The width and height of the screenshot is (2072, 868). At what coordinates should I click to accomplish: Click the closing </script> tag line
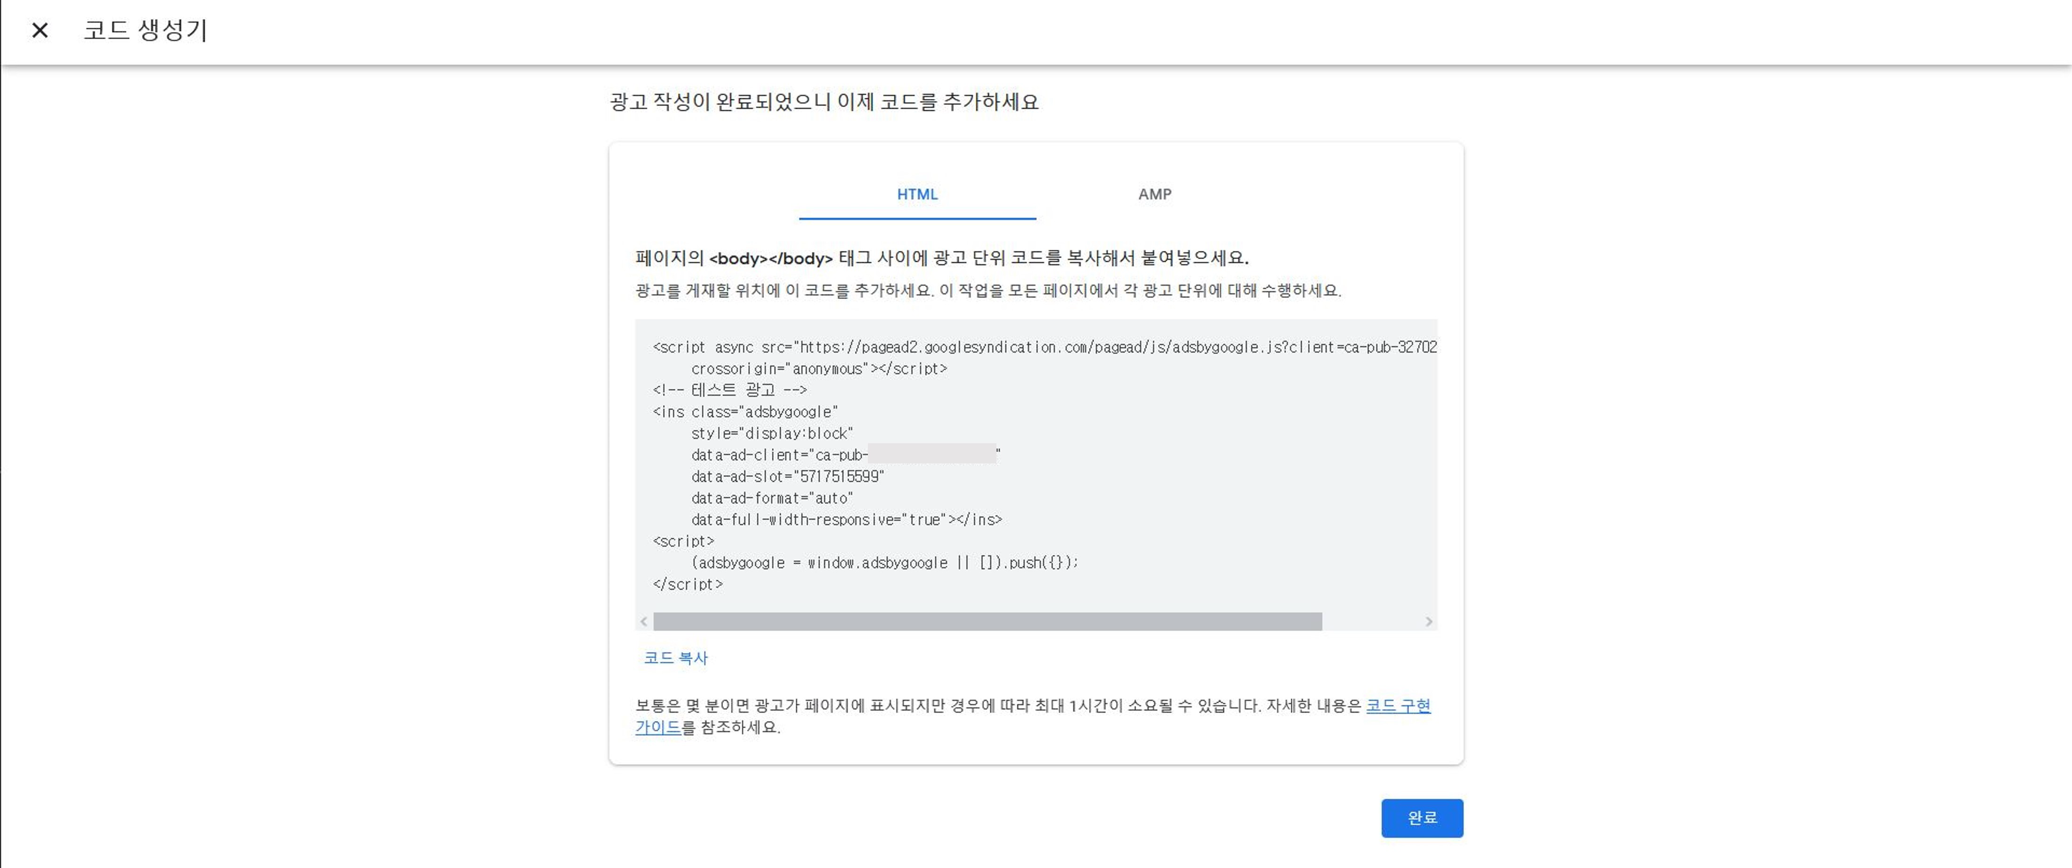[x=688, y=584]
